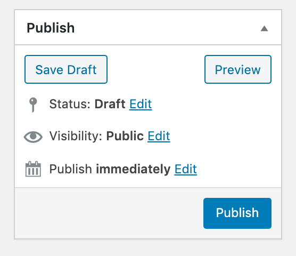296x256 pixels.
Task: Open the post Preview
Action: [x=238, y=69]
